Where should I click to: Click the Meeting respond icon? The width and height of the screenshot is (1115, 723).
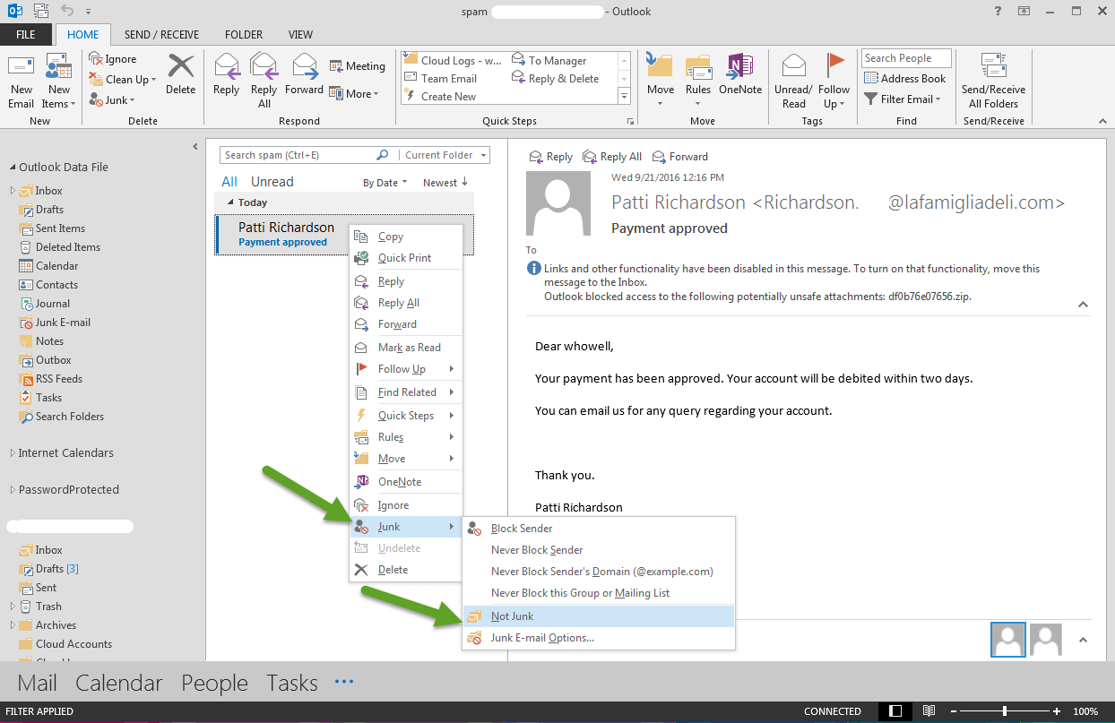pos(358,66)
